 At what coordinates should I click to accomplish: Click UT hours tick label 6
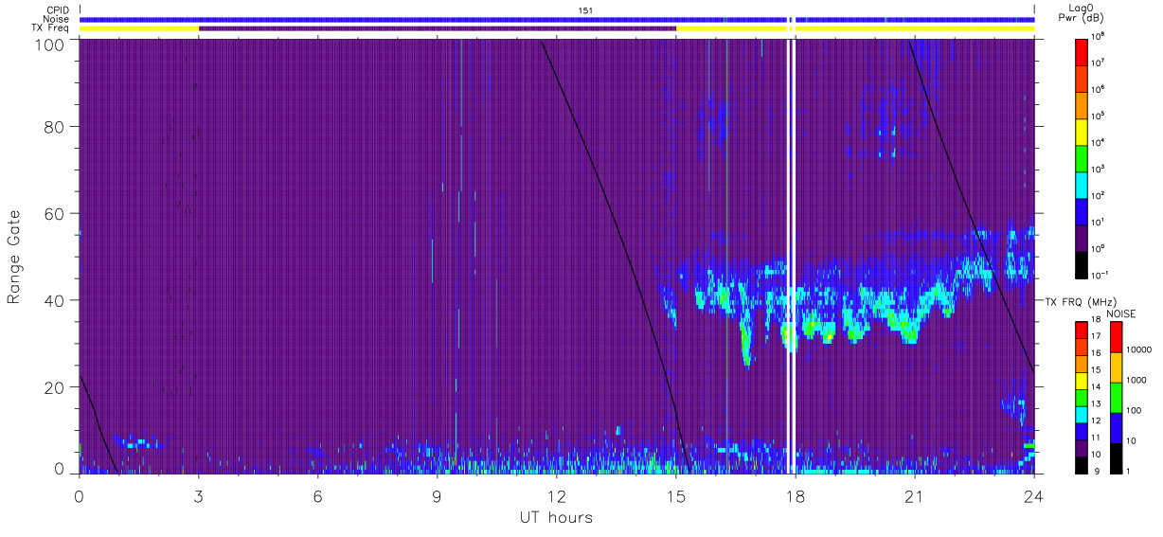[317, 496]
